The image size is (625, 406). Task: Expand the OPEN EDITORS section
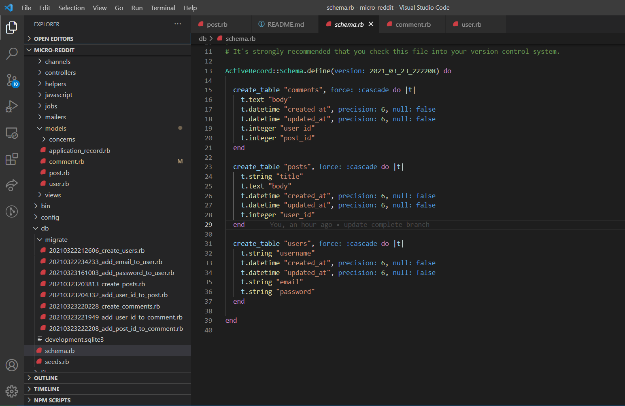tap(107, 38)
